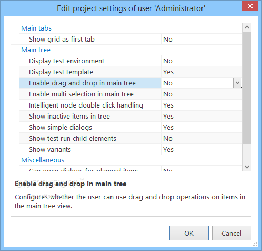Image resolution: width=262 pixels, height=251 pixels.
Task: Open the dropdown arrow for drag and drop setting
Action: pos(237,83)
